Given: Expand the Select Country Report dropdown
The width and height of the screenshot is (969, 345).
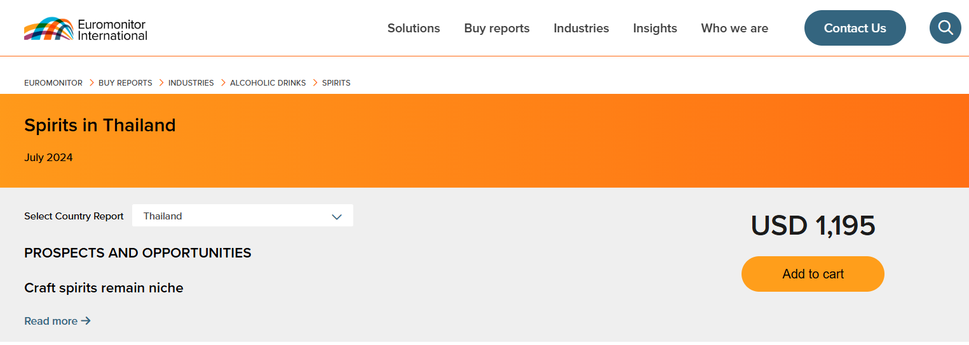Looking at the screenshot, I should click(242, 216).
